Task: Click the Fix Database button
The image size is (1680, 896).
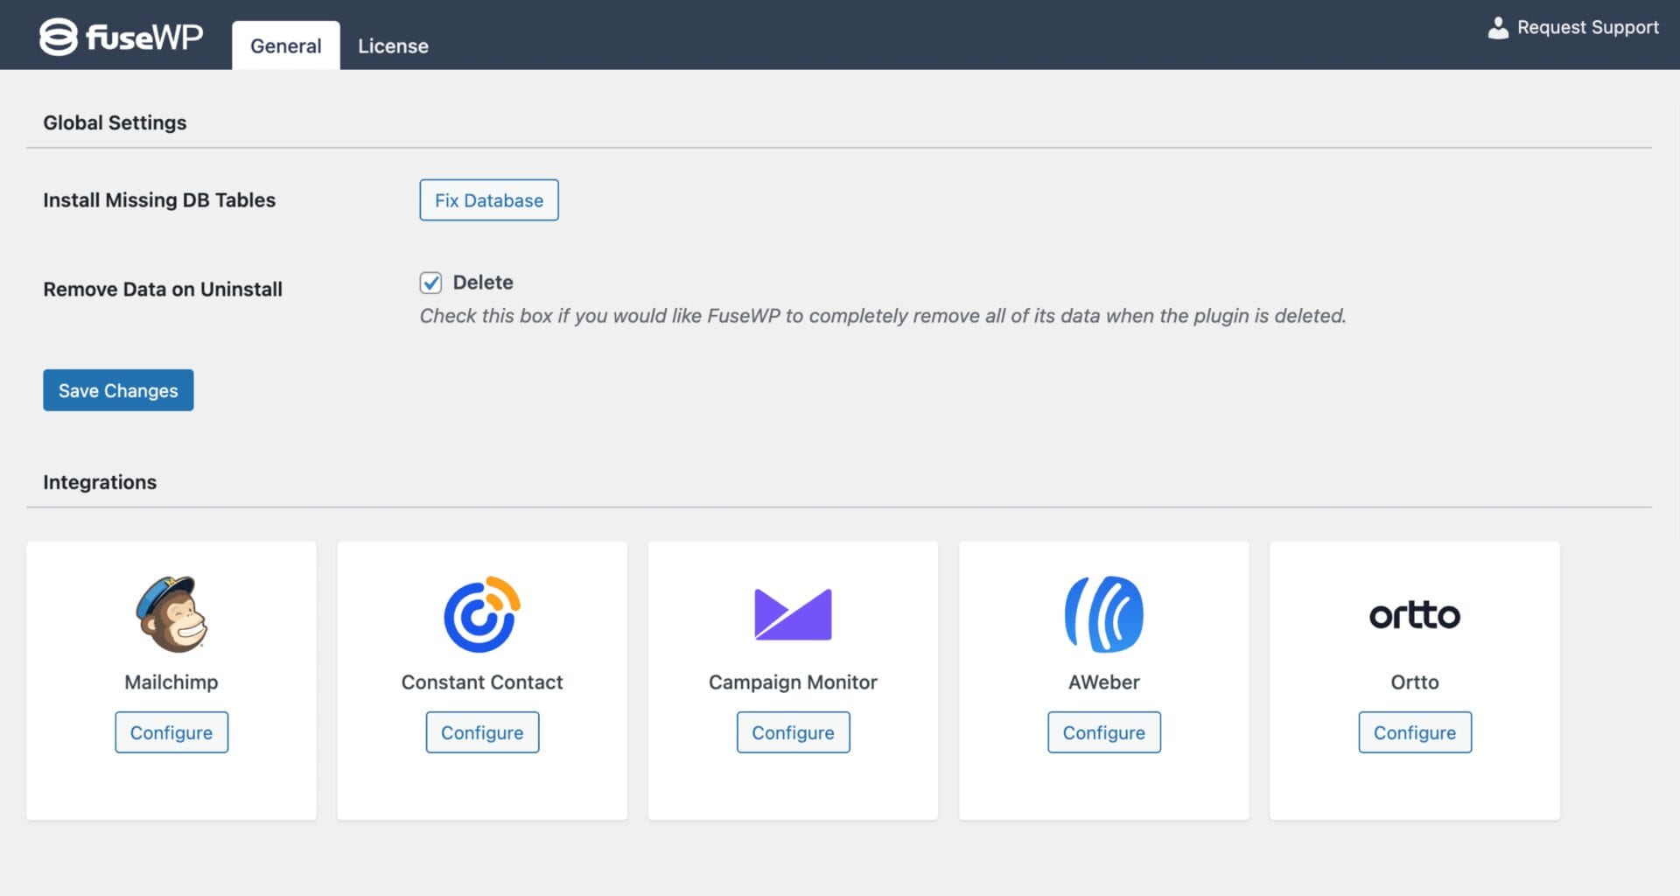Action: click(x=489, y=200)
